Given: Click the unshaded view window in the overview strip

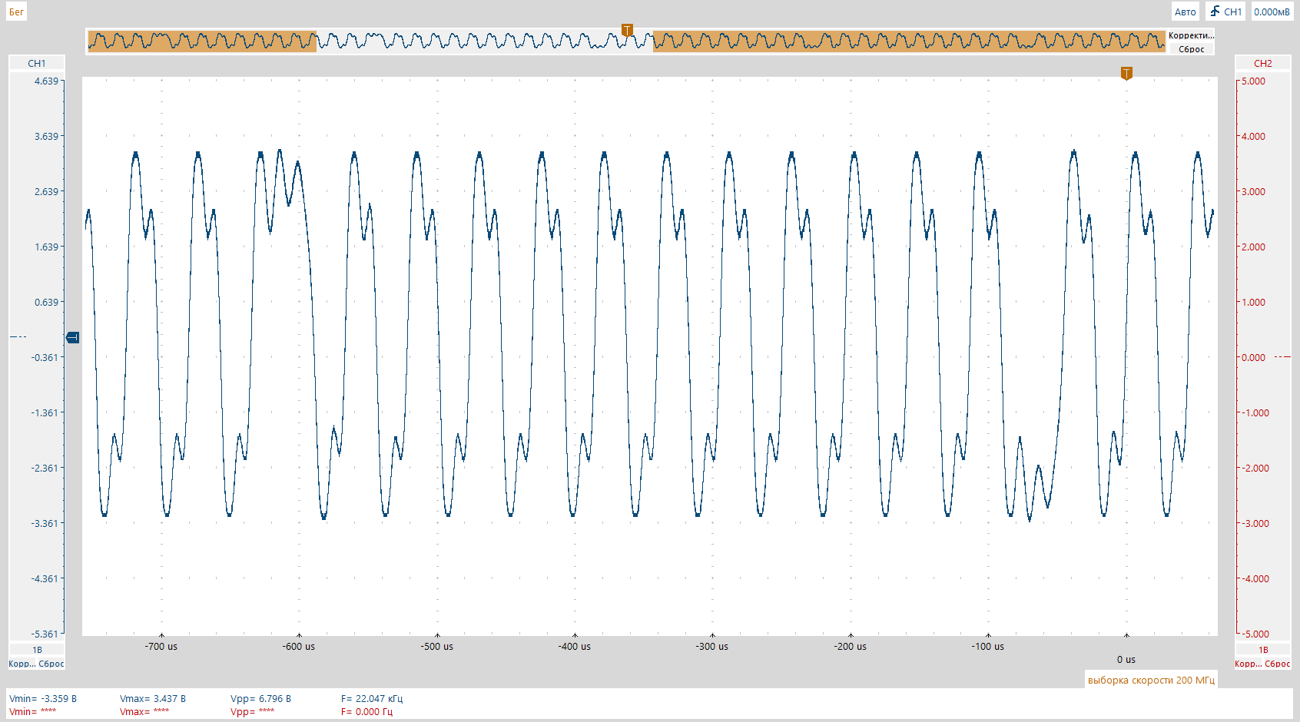Looking at the screenshot, I should click(485, 41).
